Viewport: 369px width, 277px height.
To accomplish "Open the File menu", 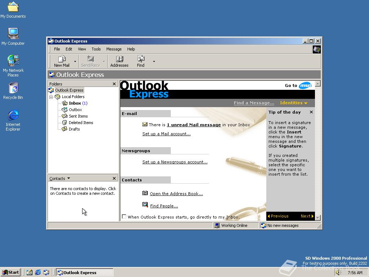I will click(57, 49).
